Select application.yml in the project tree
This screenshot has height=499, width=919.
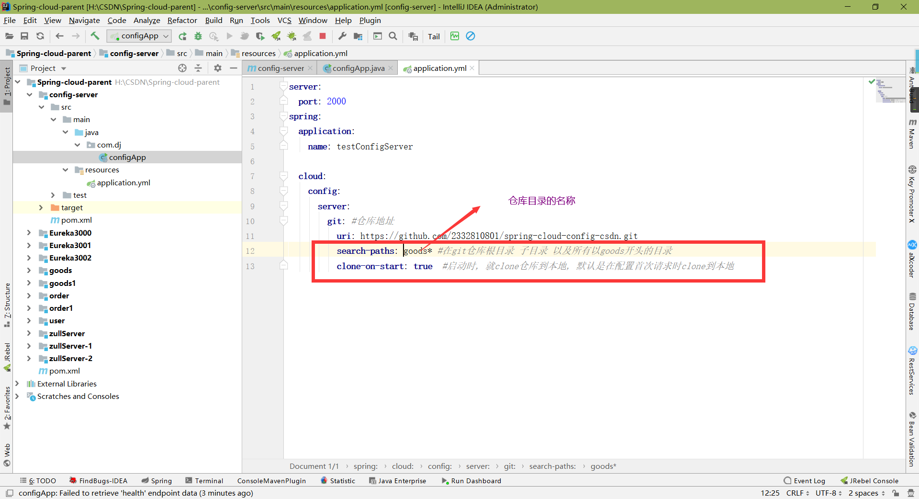[123, 182]
